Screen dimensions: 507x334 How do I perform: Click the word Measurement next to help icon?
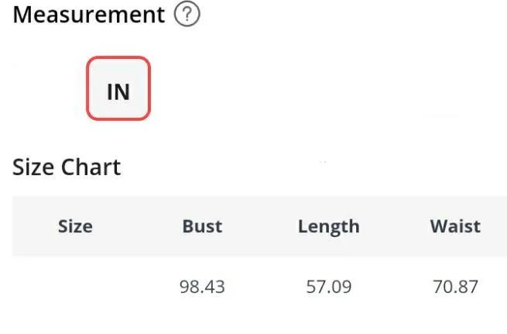[89, 15]
